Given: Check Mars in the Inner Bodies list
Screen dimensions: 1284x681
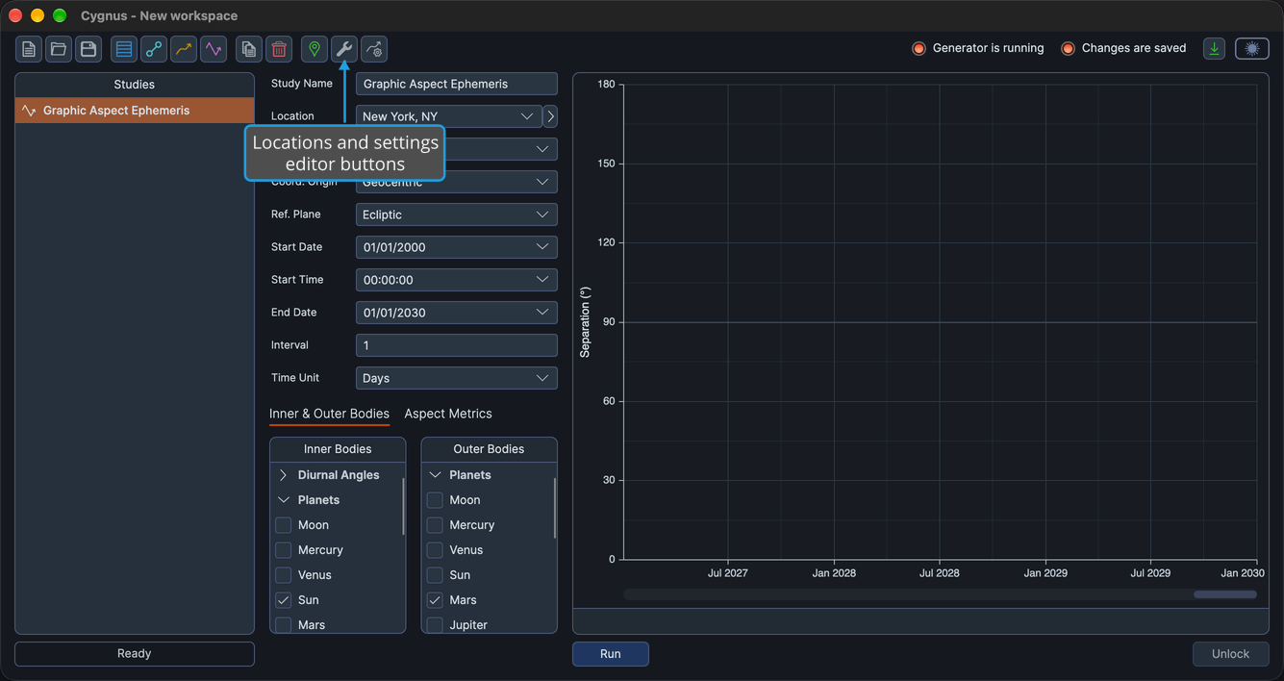Looking at the screenshot, I should coord(283,625).
